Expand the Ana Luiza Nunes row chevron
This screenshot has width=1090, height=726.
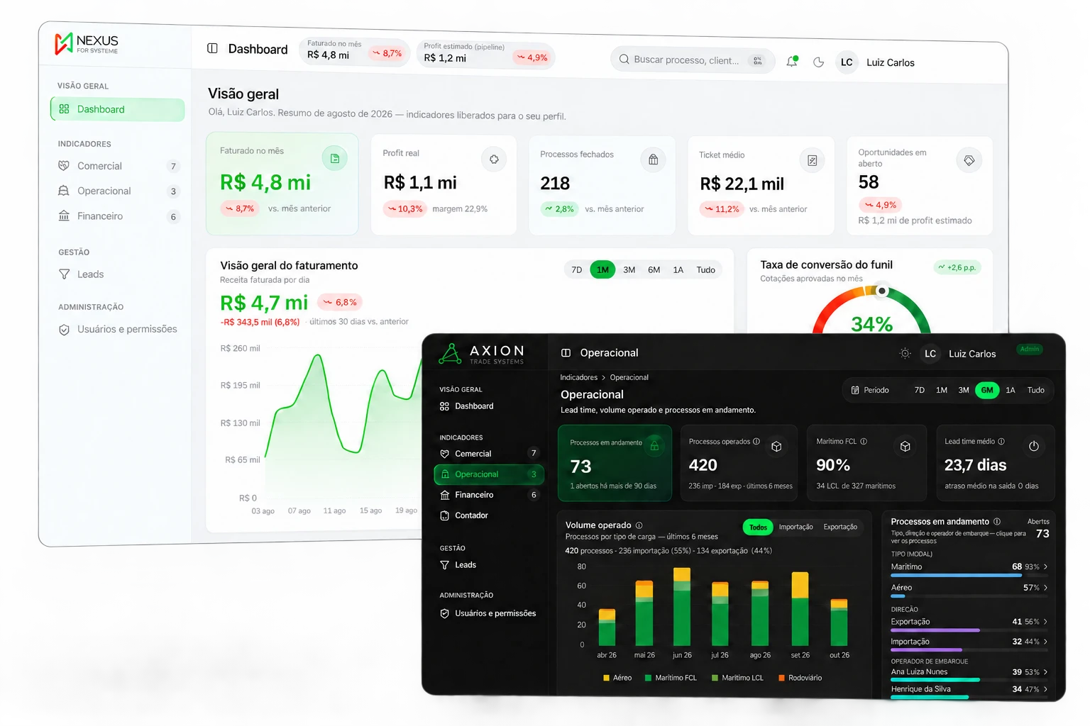pos(1045,672)
